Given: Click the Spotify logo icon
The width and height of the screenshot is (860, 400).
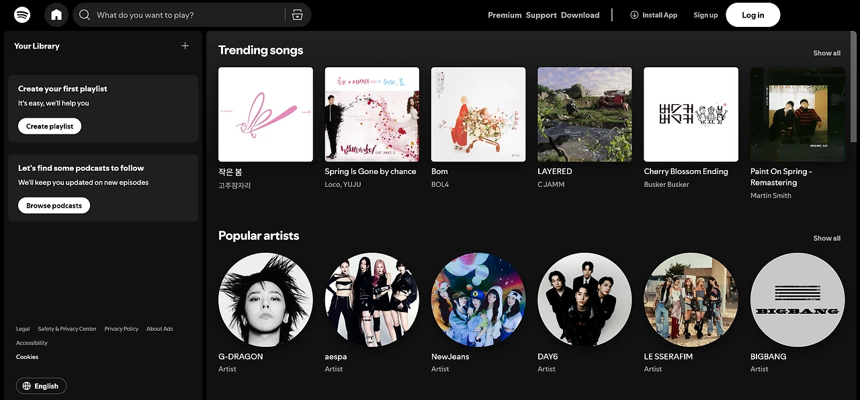Looking at the screenshot, I should click(22, 14).
